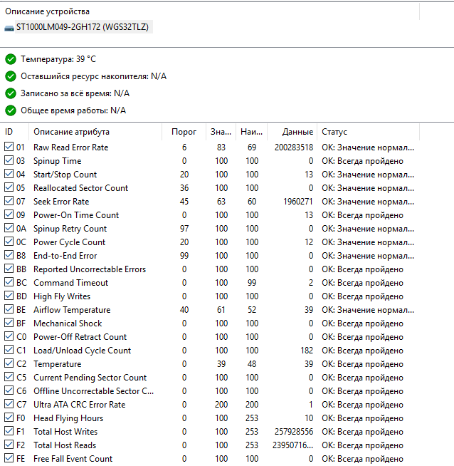The width and height of the screenshot is (454, 466).
Task: Toggle checkbox for C5 Current Pending Sector Count
Action: tap(9, 376)
